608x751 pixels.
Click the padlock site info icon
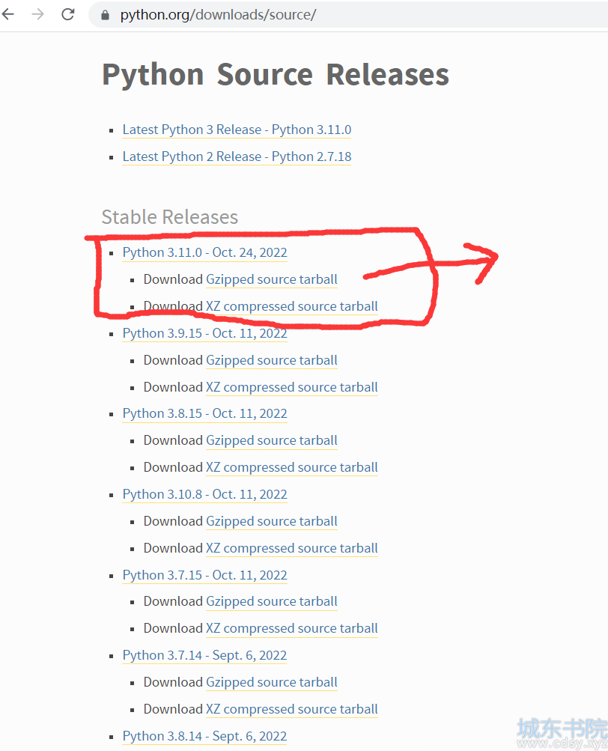[x=106, y=15]
